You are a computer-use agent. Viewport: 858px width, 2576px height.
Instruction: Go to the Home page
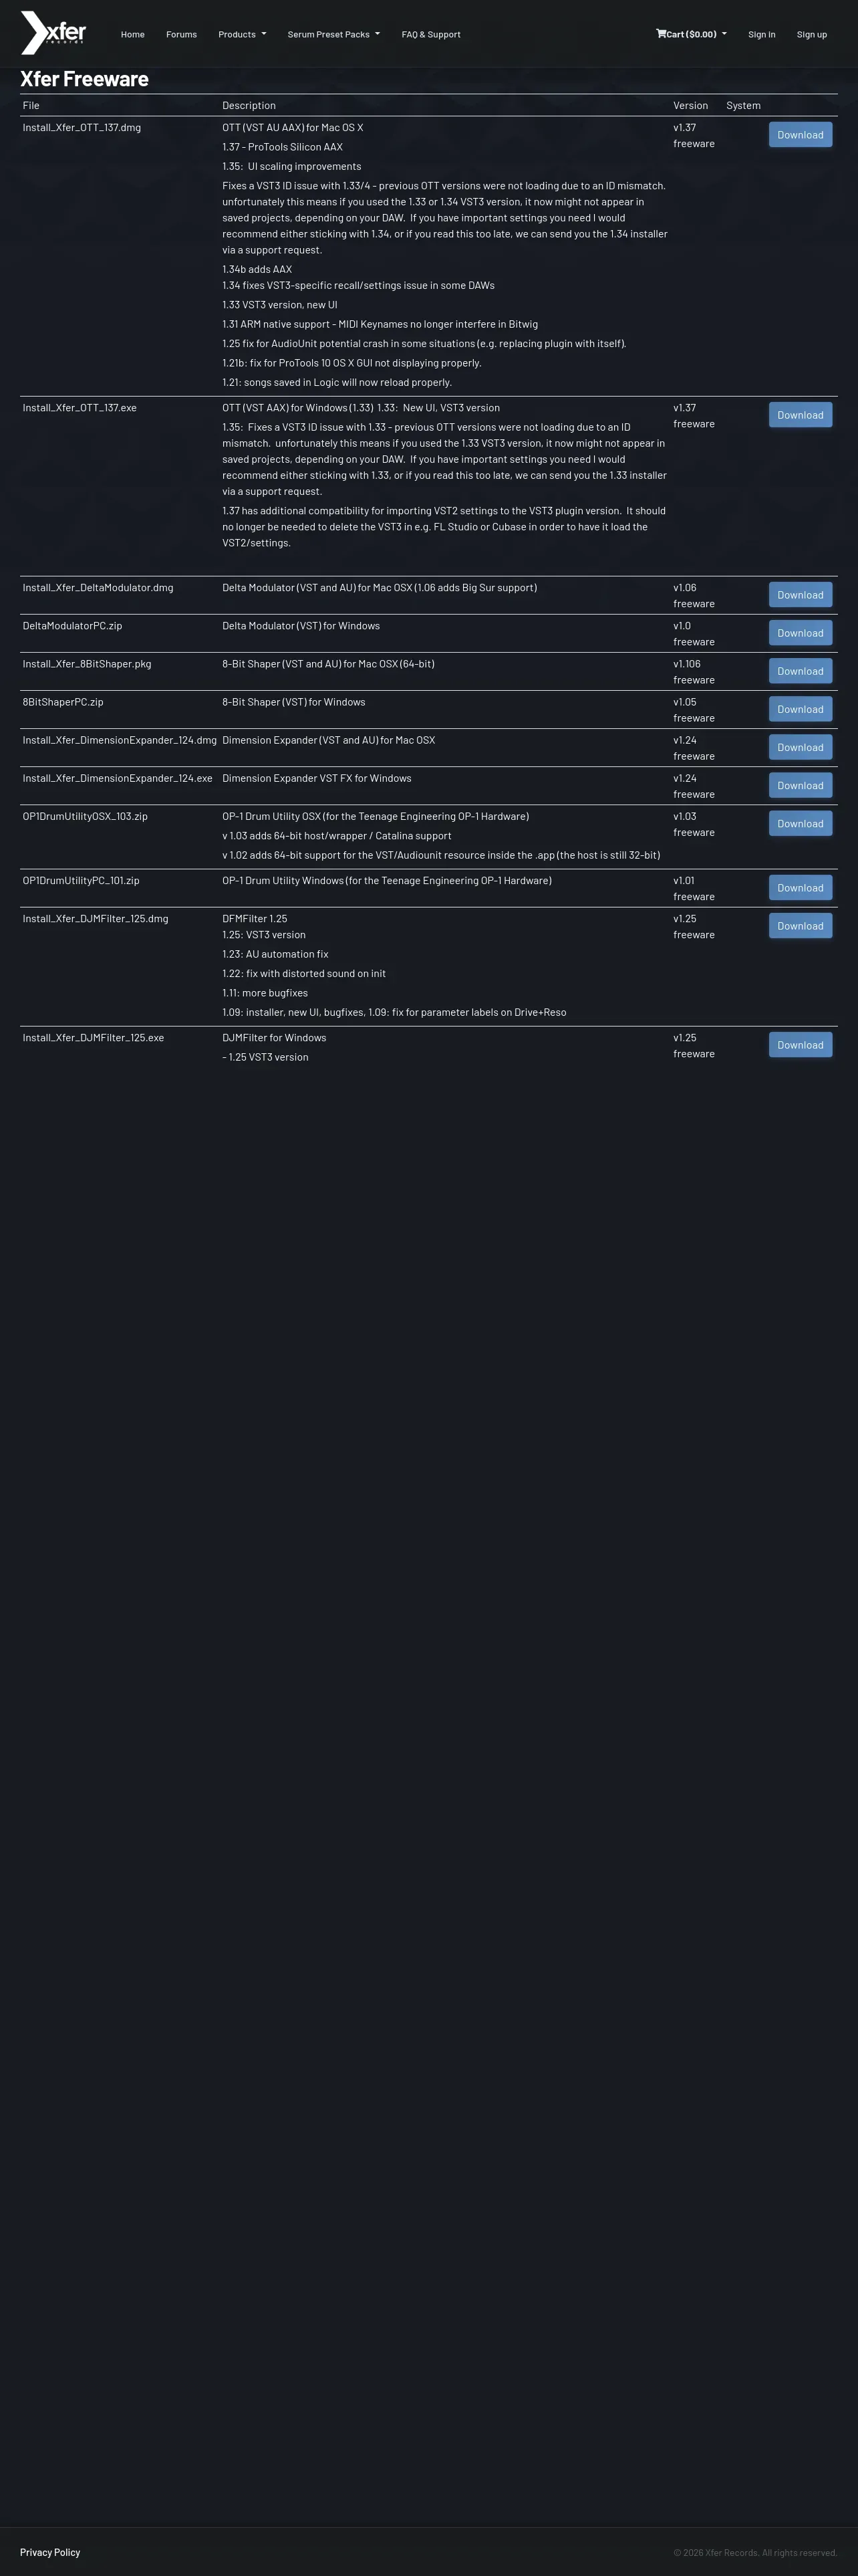coord(133,34)
